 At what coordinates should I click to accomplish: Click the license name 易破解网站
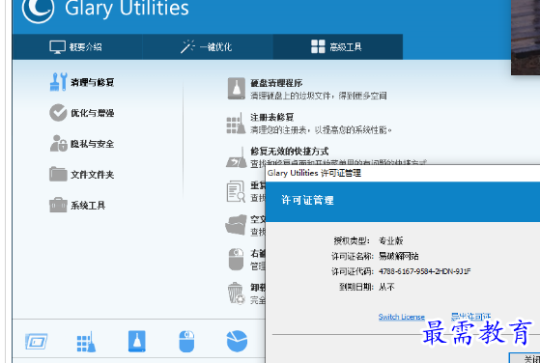[x=398, y=256]
